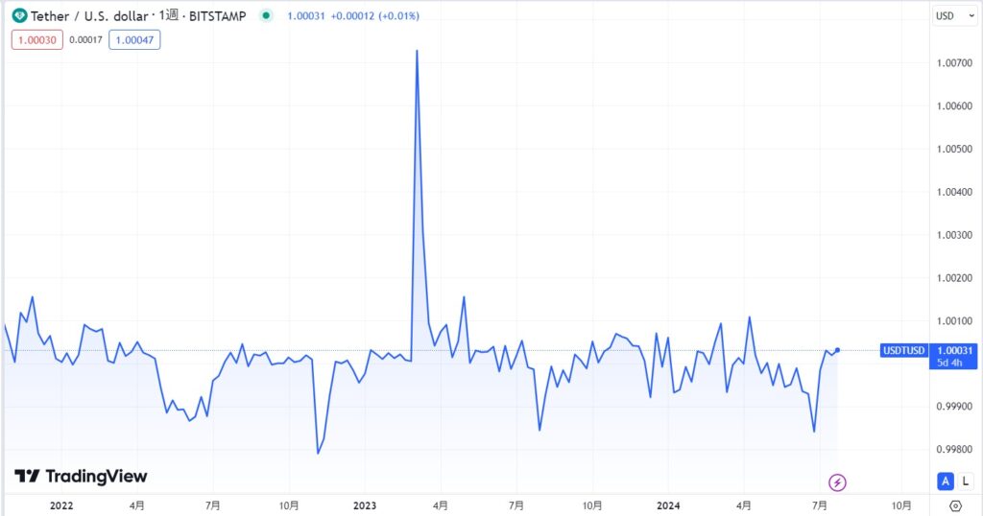Click the 1.00700 price axis label

pos(954,62)
